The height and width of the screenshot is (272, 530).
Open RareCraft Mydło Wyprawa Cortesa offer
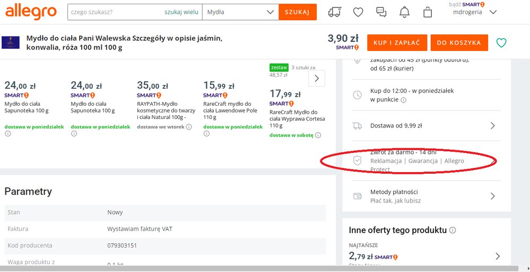[x=297, y=119]
